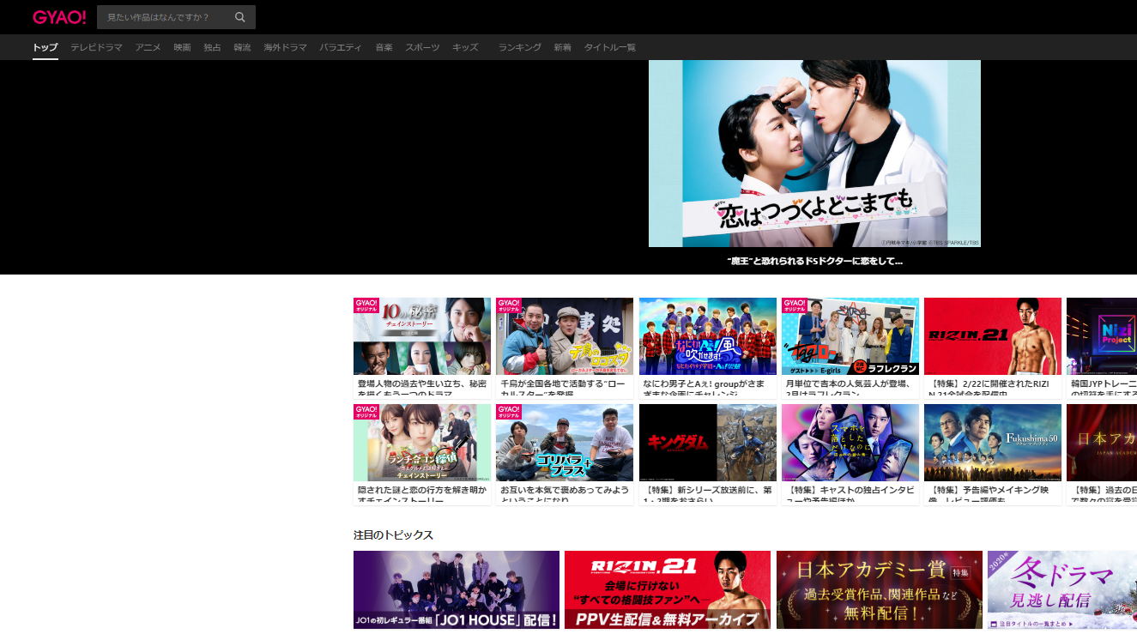This screenshot has height=640, width=1137.
Task: Click the magnifier search icon
Action: coord(240,17)
